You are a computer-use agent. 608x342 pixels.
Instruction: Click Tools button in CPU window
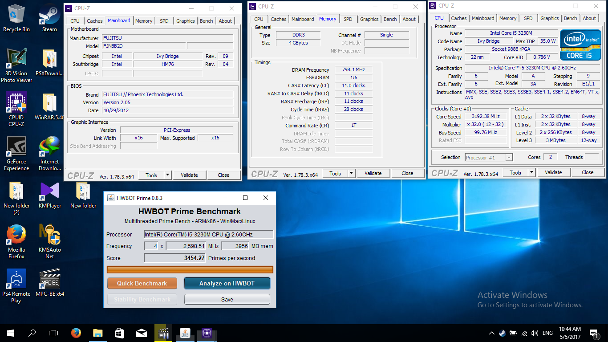pos(515,172)
